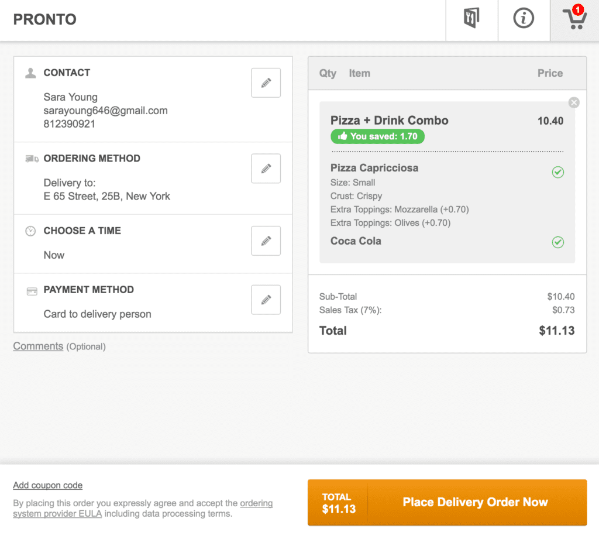This screenshot has width=599, height=539.
Task: Click the thumbs-up You saved badge
Action: point(377,136)
